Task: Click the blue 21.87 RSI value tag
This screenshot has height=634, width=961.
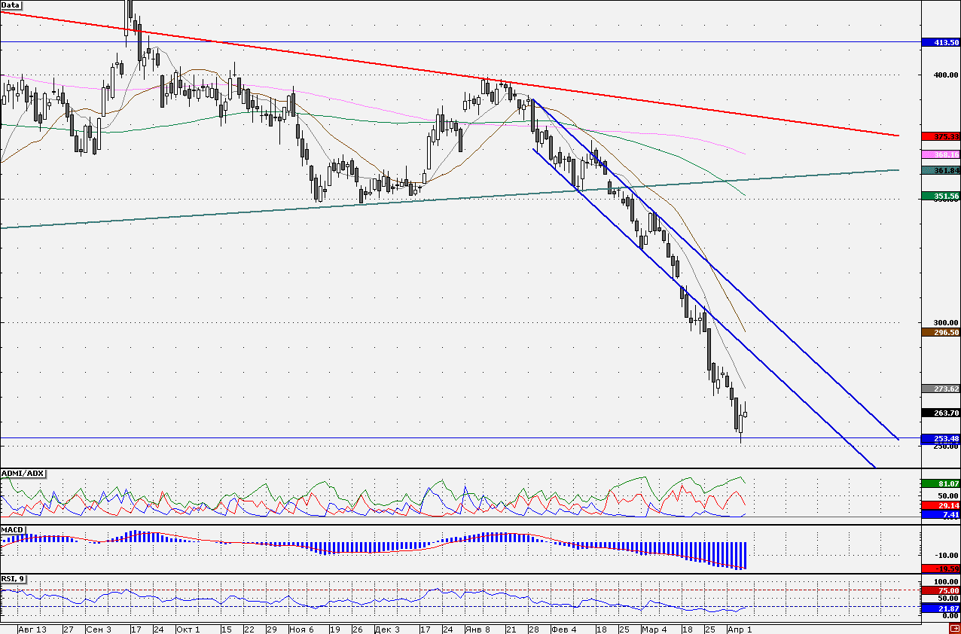Action: [941, 607]
